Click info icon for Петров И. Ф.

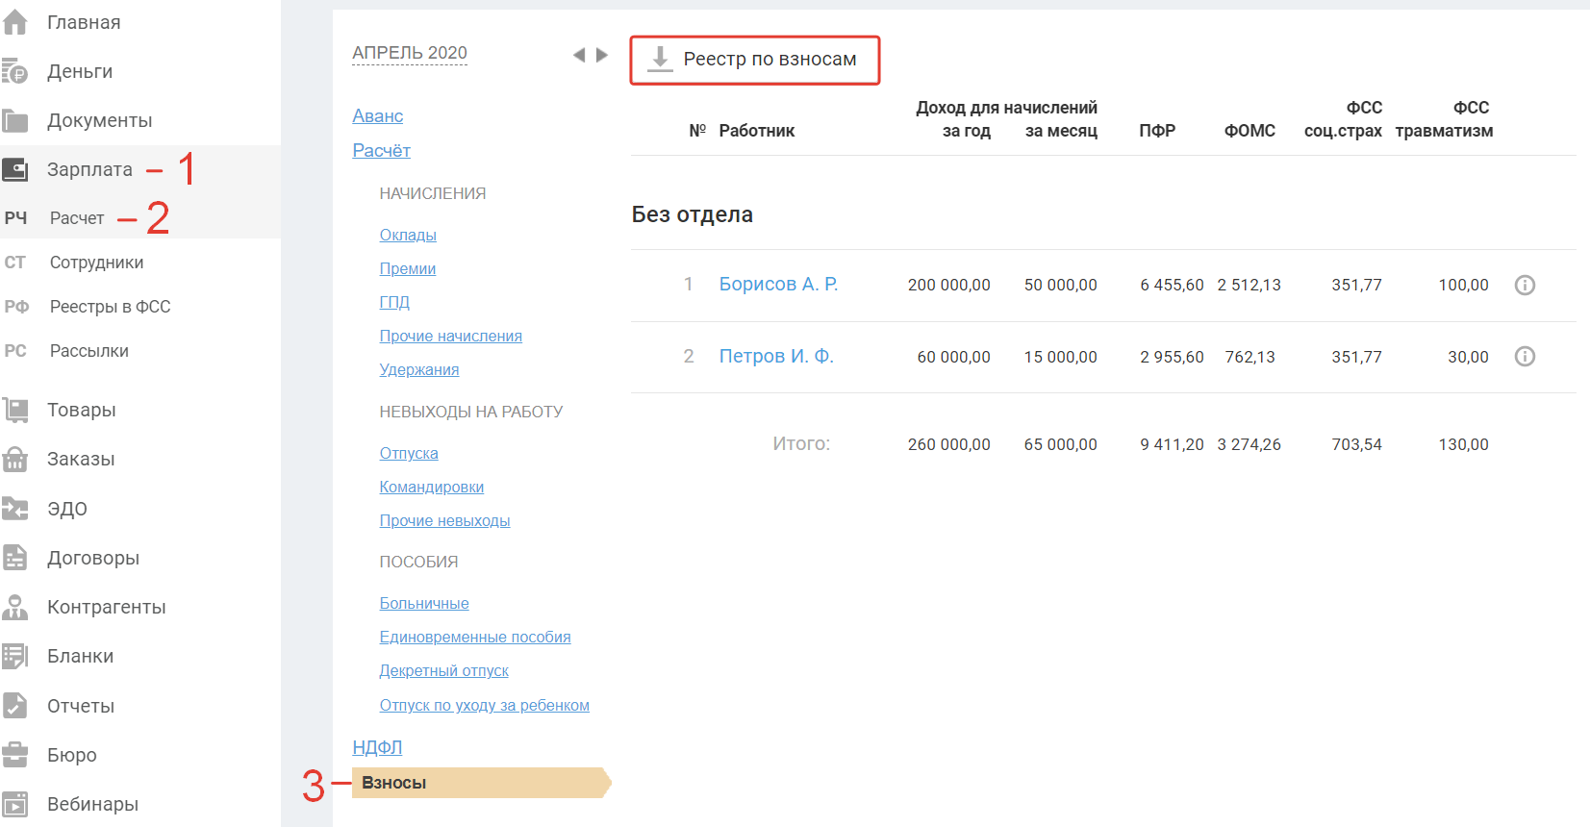point(1525,357)
